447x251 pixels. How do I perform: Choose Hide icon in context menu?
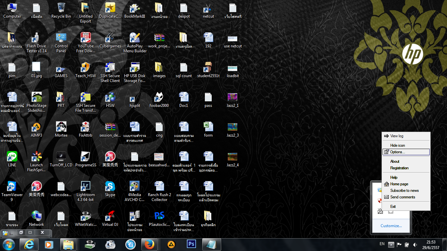coord(406,145)
